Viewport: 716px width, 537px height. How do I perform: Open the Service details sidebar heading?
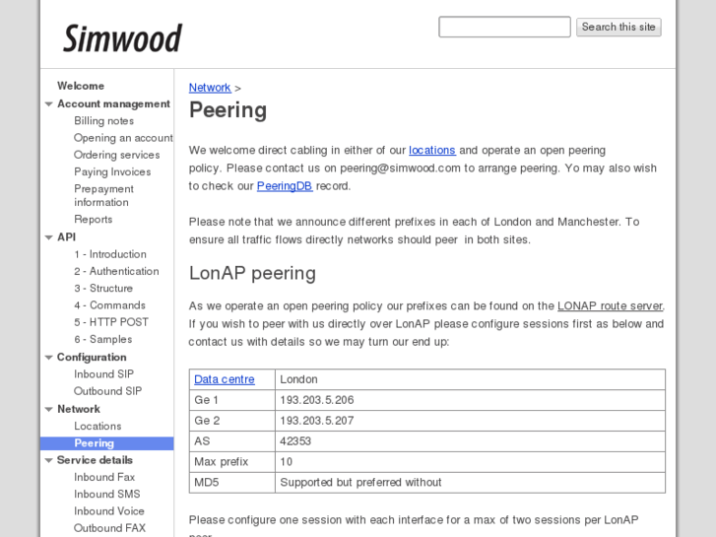(x=95, y=460)
